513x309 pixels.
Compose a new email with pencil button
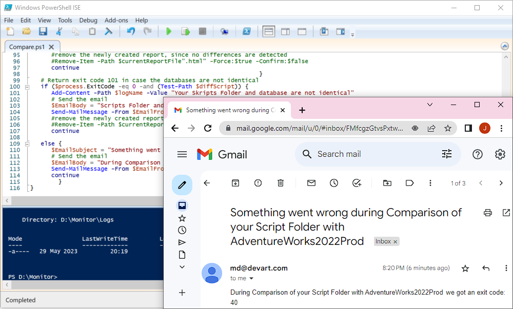[182, 185]
